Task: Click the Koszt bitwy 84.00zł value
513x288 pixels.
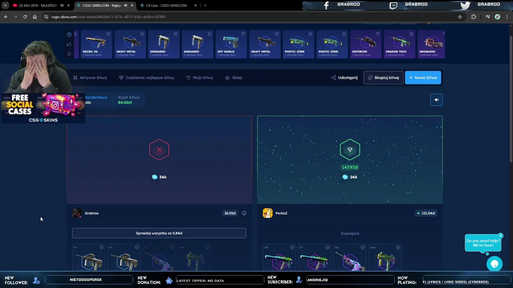Action: point(125,102)
